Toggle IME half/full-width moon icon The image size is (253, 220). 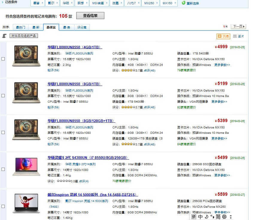206,216
